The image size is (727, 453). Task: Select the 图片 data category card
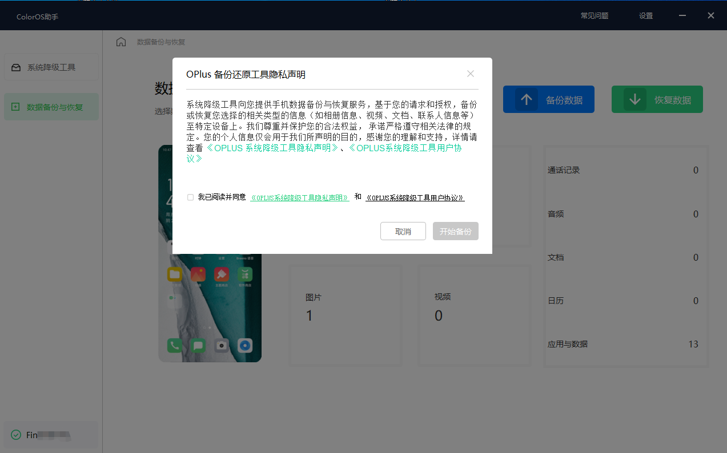(345, 314)
